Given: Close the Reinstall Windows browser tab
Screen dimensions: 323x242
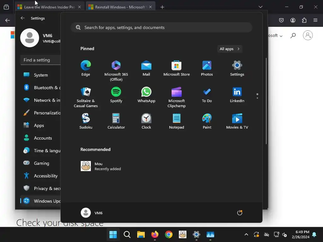Looking at the screenshot, I should (x=150, y=7).
